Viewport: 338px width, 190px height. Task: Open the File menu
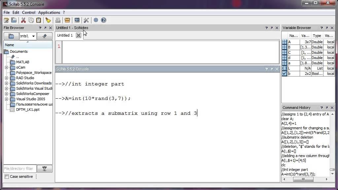point(7,13)
